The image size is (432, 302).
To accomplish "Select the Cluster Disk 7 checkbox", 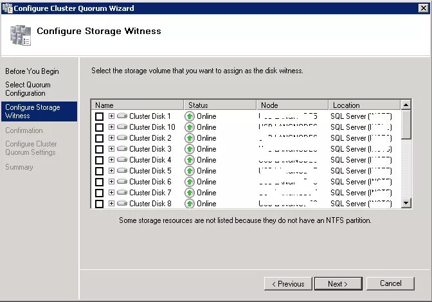I will point(99,193).
